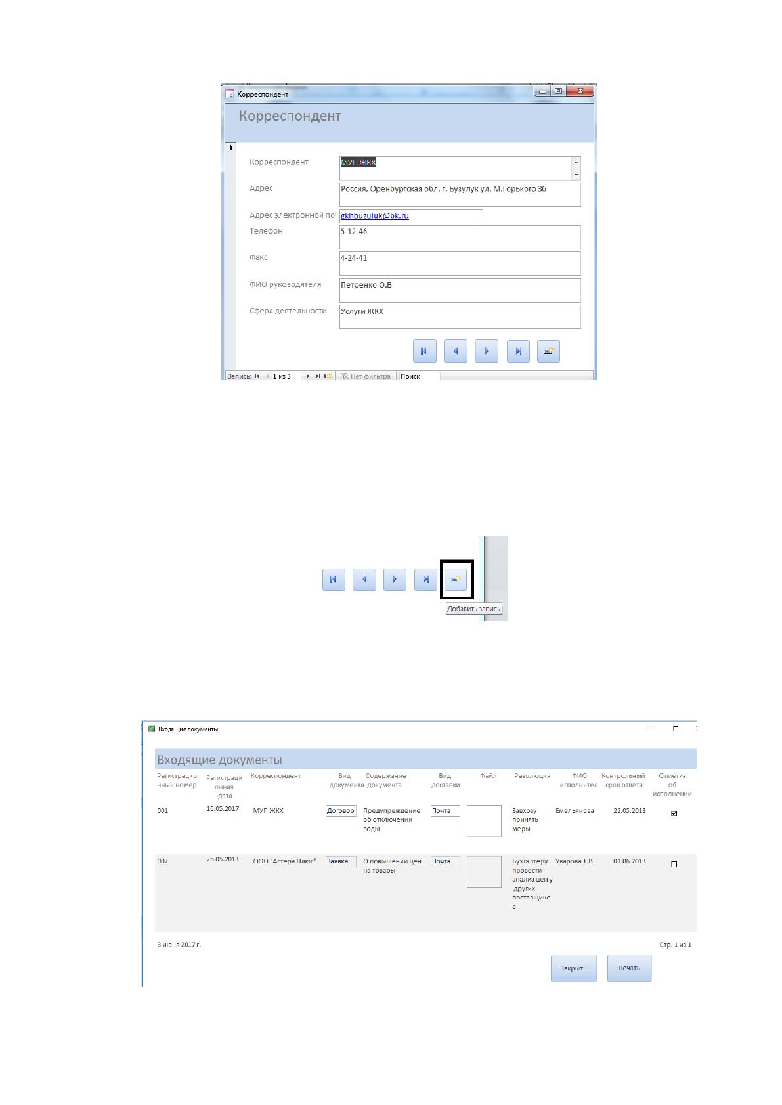The height and width of the screenshot is (1105, 782).
Task: Check execution mark for document 002
Action: coord(674,865)
